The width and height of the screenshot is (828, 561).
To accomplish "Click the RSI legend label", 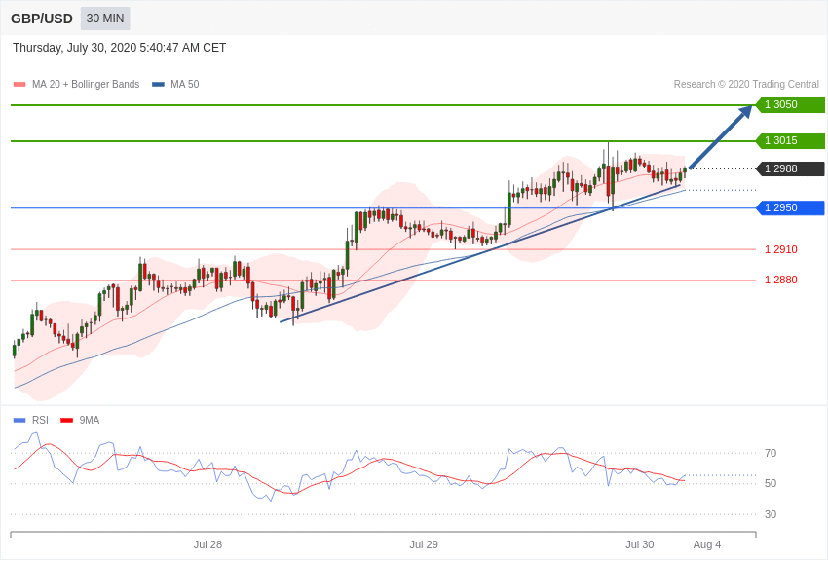I will [x=40, y=421].
